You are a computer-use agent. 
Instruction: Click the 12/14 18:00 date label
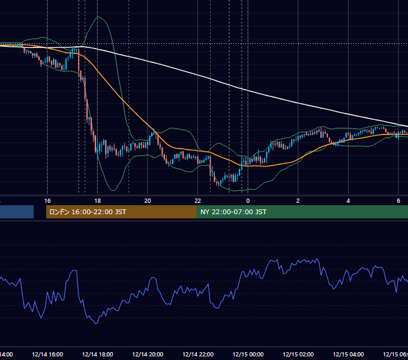click(98, 355)
